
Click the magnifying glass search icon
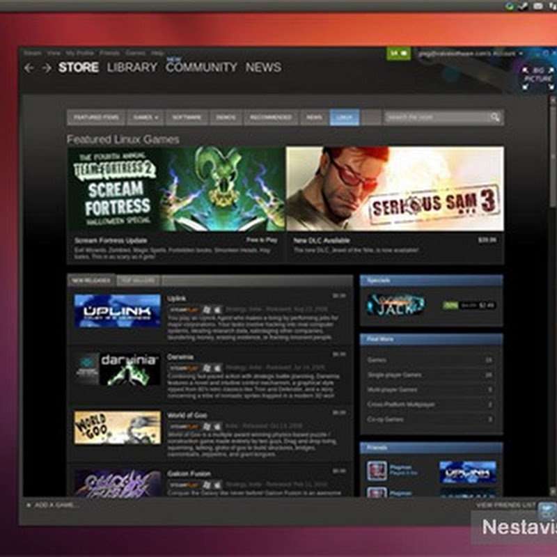[x=495, y=117]
